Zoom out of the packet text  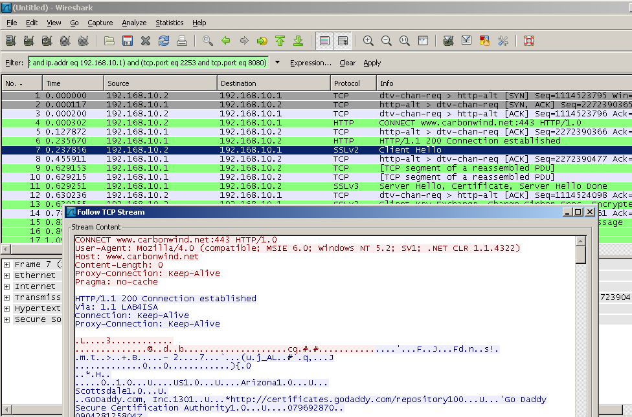(386, 41)
